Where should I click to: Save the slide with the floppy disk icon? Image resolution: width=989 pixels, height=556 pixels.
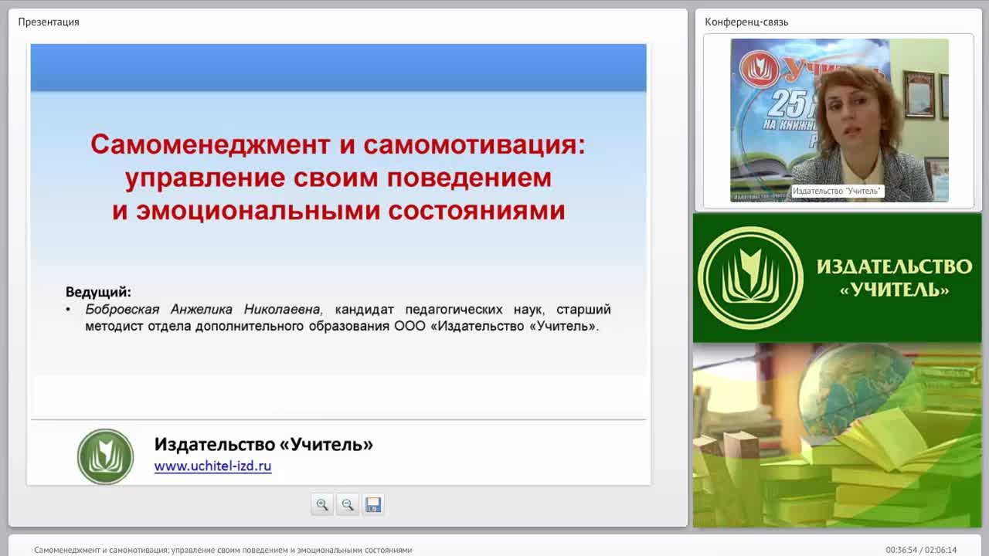coord(373,504)
